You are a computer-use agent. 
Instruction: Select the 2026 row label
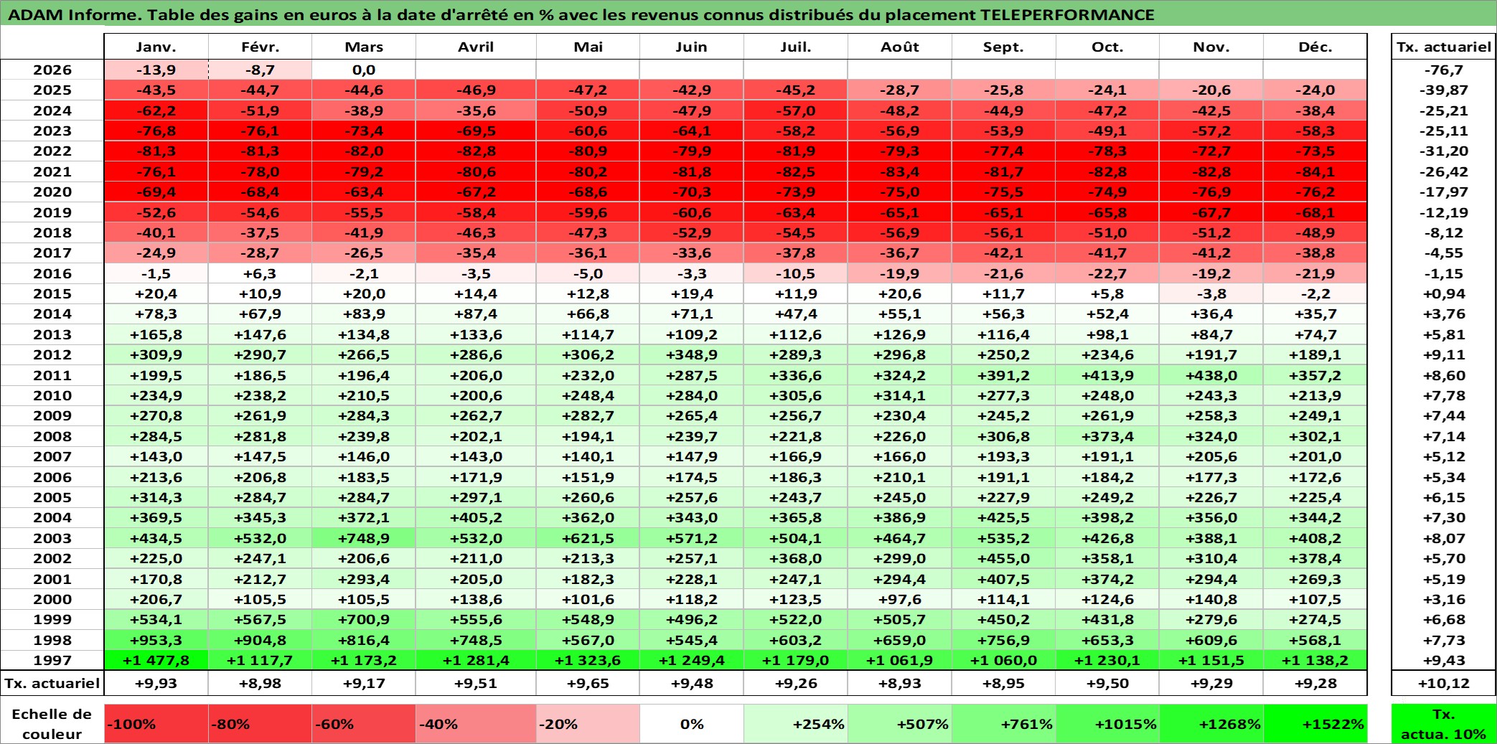coord(52,70)
